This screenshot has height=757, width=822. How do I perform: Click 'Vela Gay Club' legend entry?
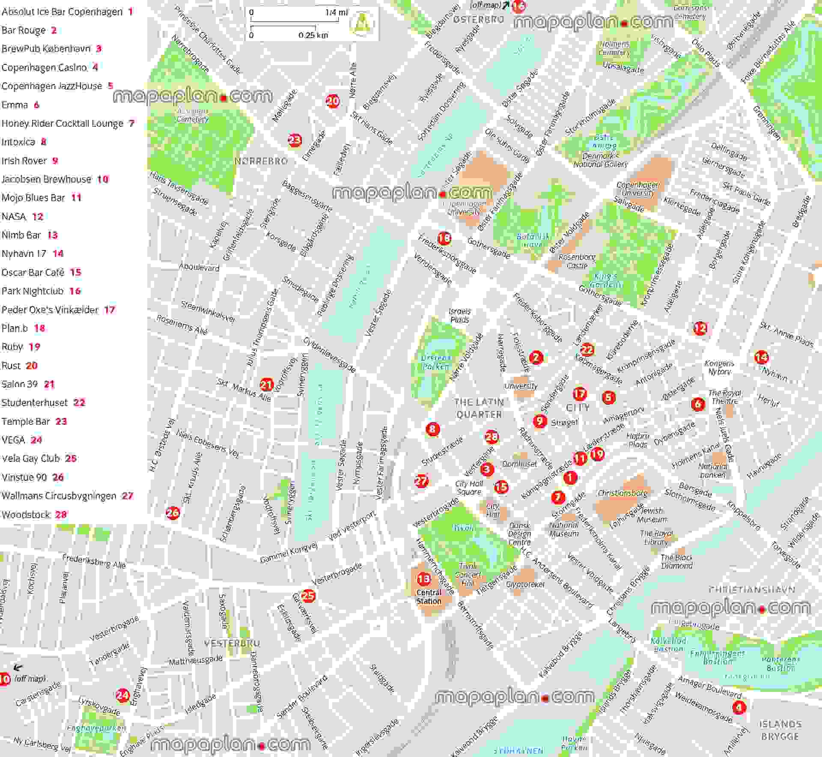[39, 458]
